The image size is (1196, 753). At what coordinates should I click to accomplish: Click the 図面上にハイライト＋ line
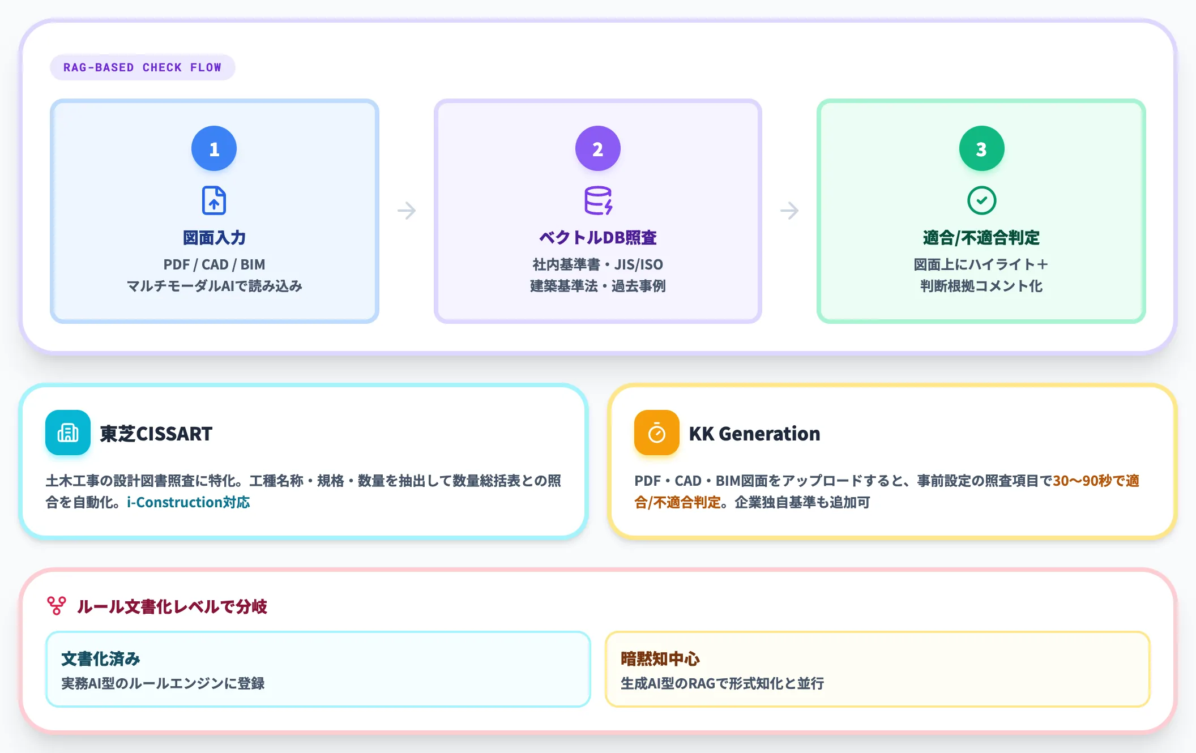pyautogui.click(x=981, y=264)
